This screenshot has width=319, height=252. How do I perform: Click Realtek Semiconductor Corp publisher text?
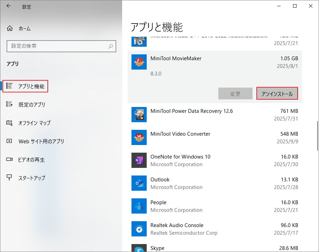pos(184,233)
